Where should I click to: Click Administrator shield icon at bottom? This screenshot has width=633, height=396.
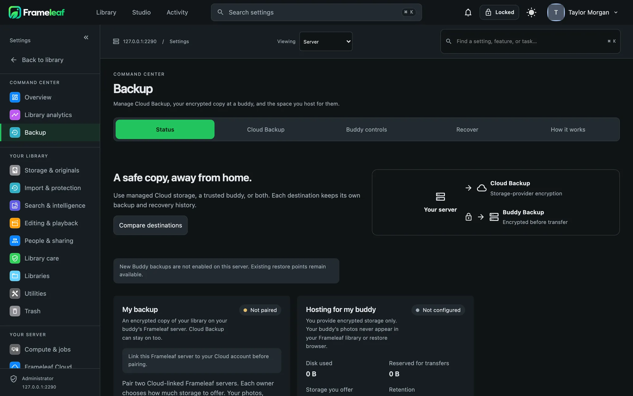coord(14,379)
